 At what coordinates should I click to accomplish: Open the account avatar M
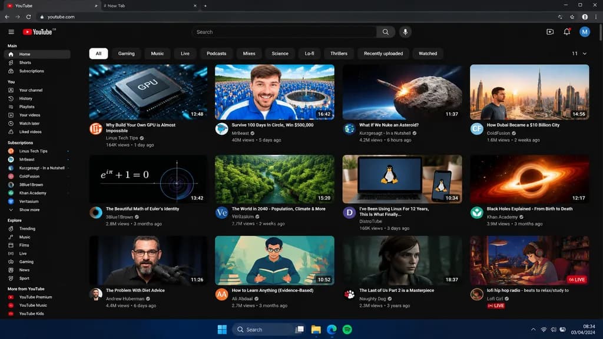tap(585, 32)
